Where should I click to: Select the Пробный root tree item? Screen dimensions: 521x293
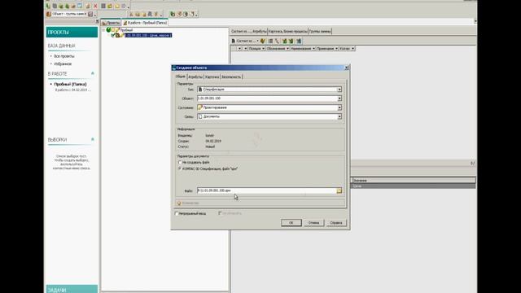126,30
